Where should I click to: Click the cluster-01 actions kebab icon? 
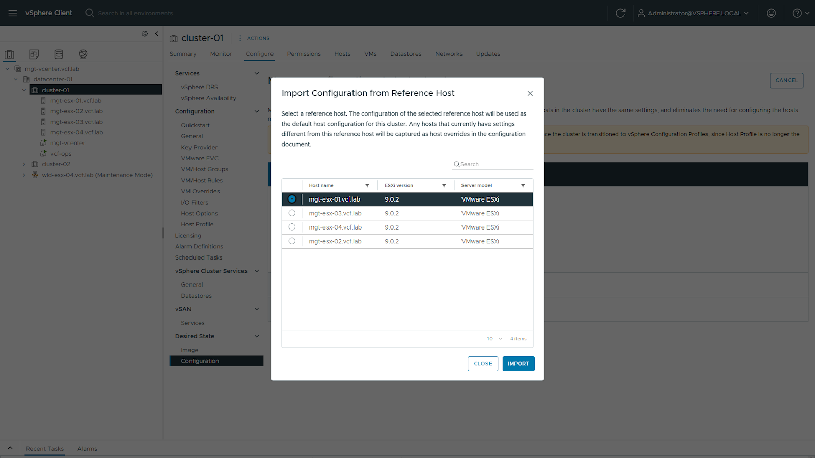point(240,38)
